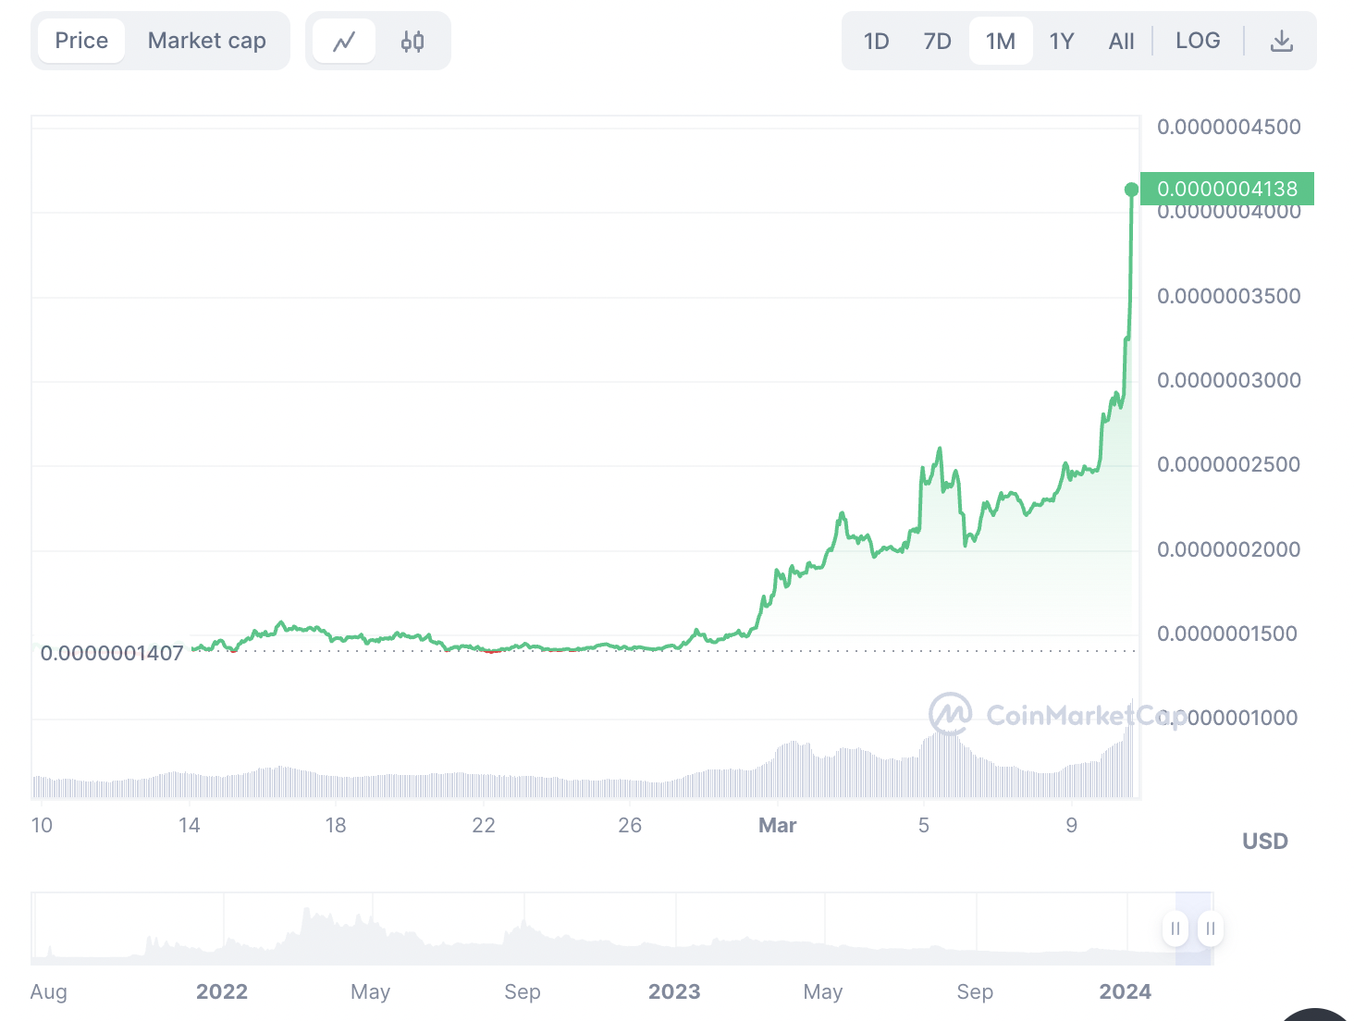Click the download chart icon

[1281, 42]
